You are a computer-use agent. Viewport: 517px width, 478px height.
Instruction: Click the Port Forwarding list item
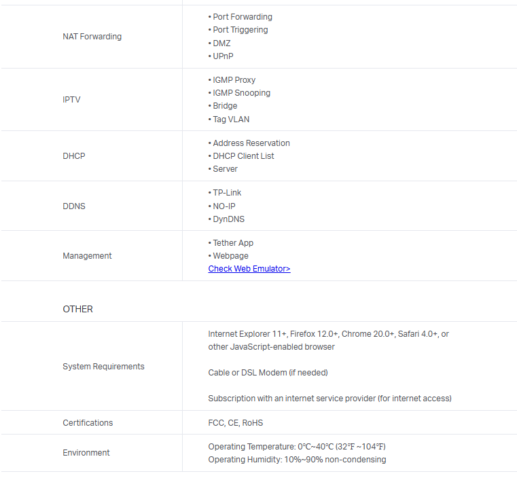tap(242, 17)
